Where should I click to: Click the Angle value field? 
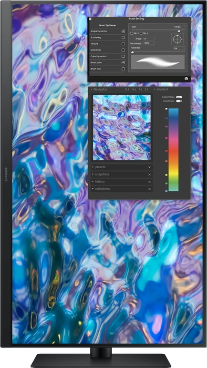coord(149,38)
